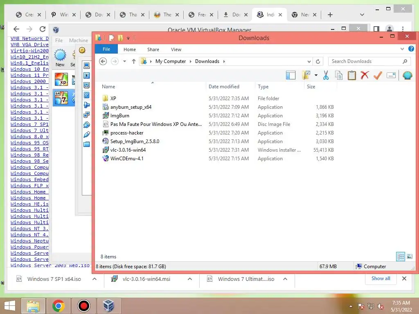Click the Search Downloads field
The image size is (419, 314).
(x=369, y=61)
